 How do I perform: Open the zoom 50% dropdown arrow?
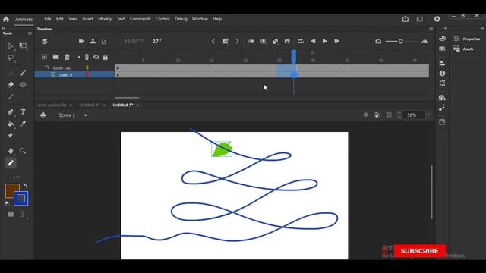(x=428, y=115)
